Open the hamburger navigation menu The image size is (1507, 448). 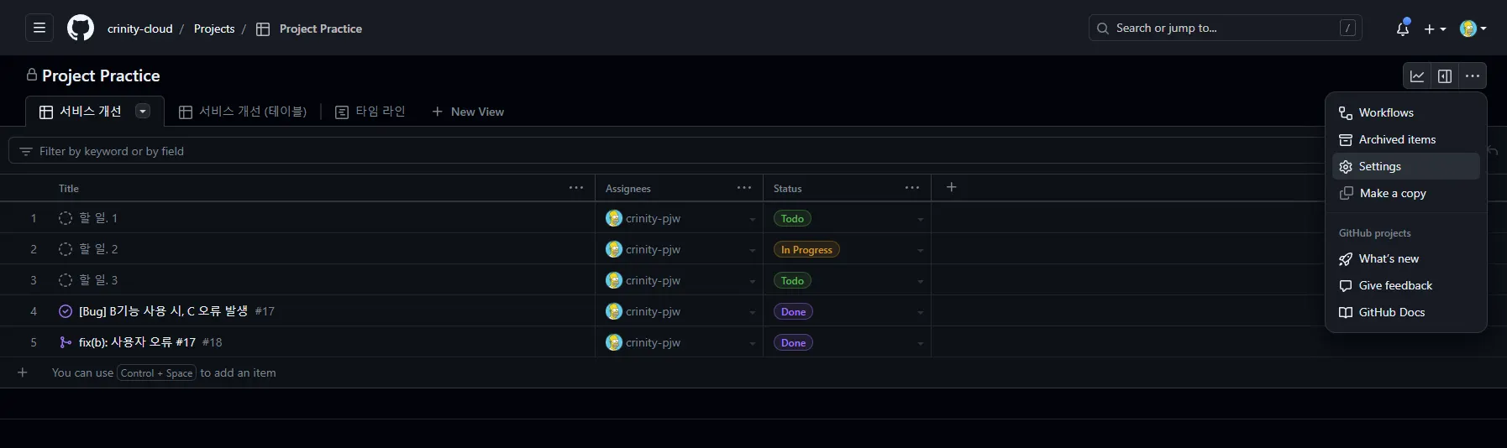(x=39, y=29)
